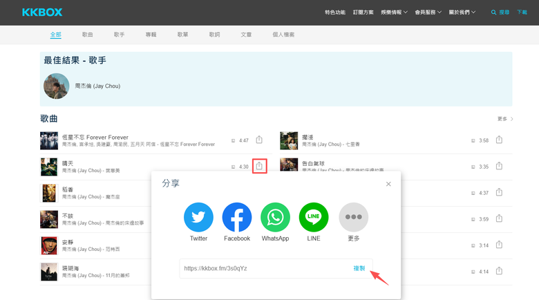This screenshot has width=539, height=300.
Task: Click share icon on the 3:59 row
Action: (499, 218)
